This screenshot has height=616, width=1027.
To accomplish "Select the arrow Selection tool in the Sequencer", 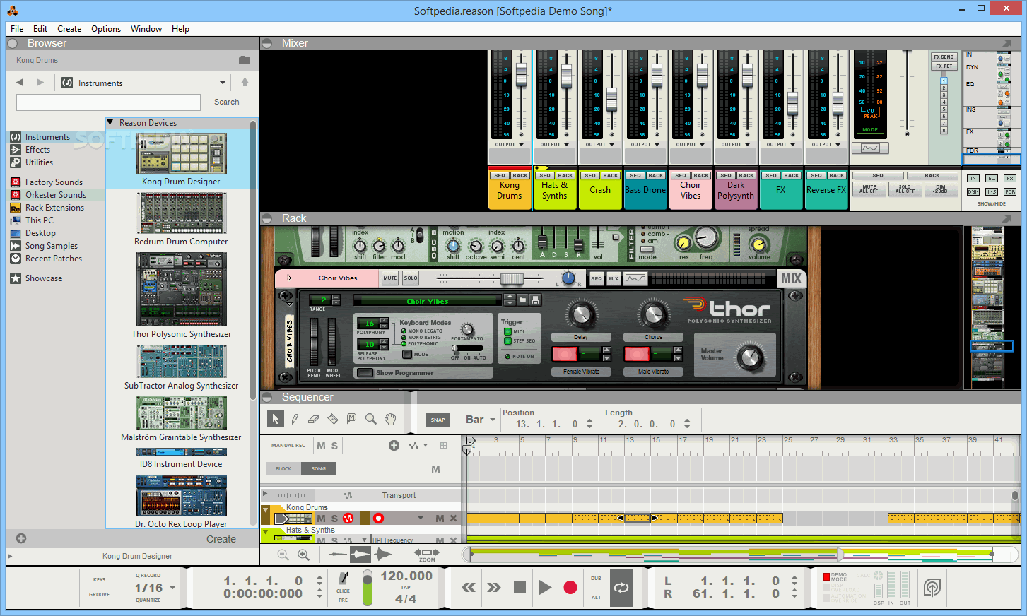I will (276, 419).
